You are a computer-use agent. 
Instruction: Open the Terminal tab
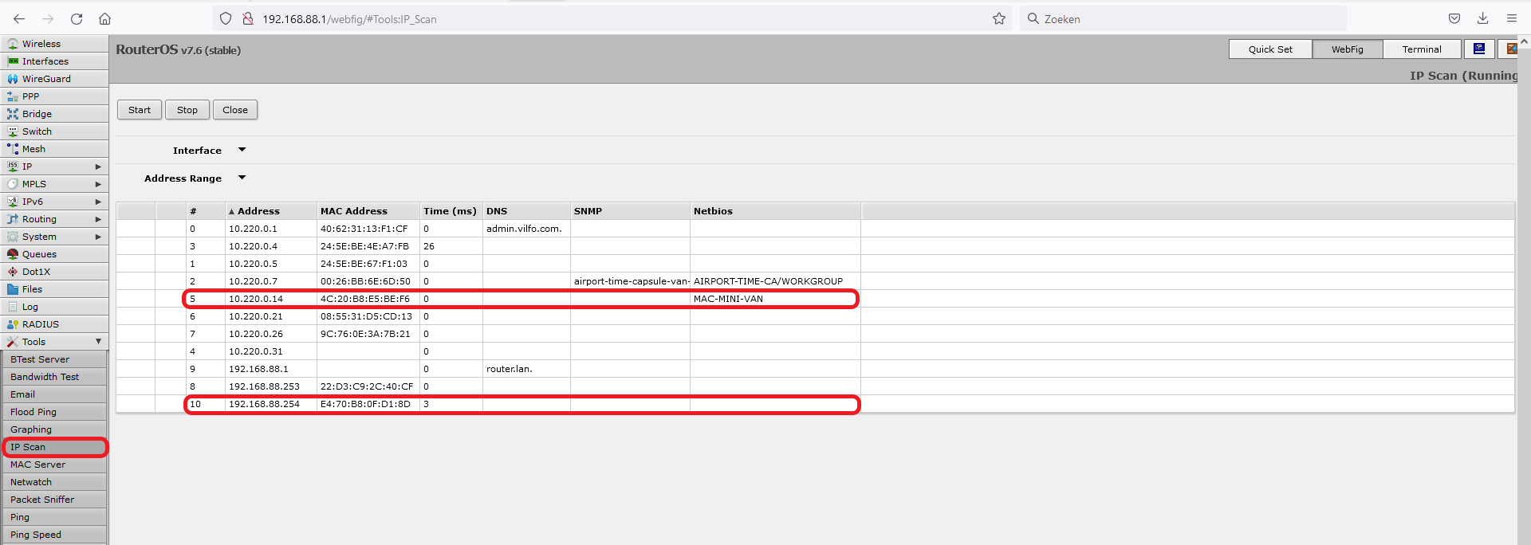click(x=1422, y=49)
